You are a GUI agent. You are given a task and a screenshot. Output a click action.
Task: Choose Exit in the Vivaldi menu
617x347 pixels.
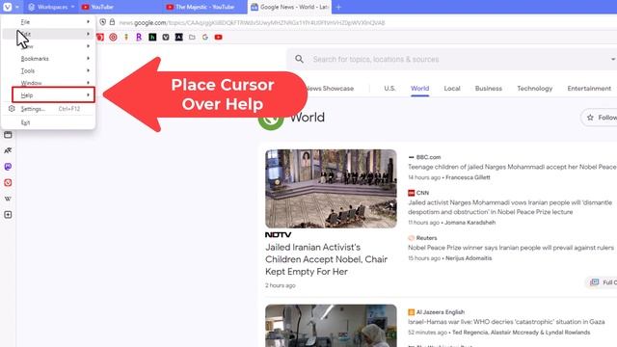[49, 122]
